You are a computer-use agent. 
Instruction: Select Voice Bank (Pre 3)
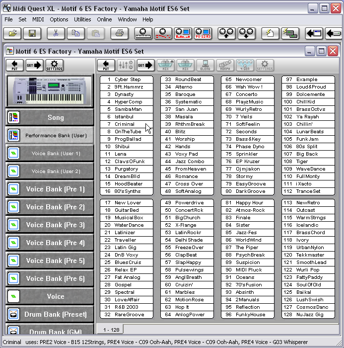click(50, 225)
